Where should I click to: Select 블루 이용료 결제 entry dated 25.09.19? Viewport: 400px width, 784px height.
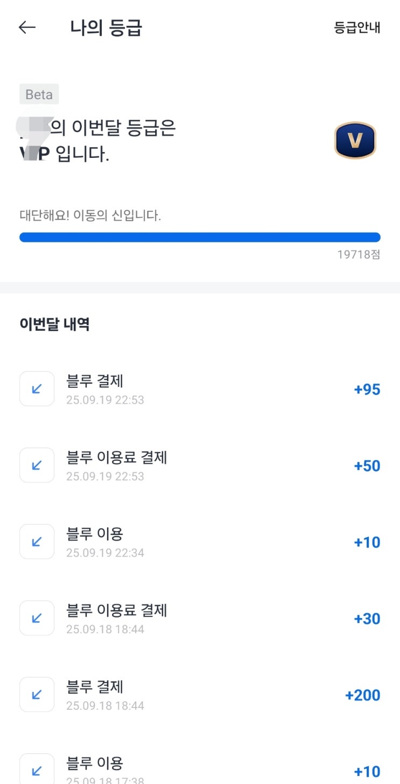pyautogui.click(x=116, y=458)
